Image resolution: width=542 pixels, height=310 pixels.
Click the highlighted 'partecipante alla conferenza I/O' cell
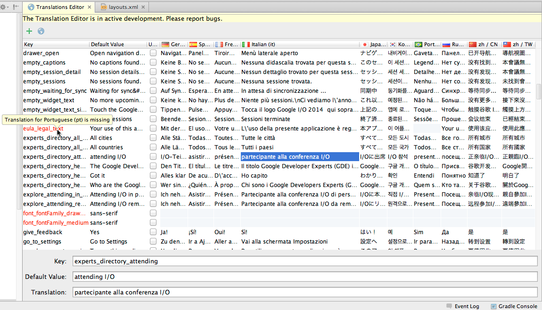[300, 156]
